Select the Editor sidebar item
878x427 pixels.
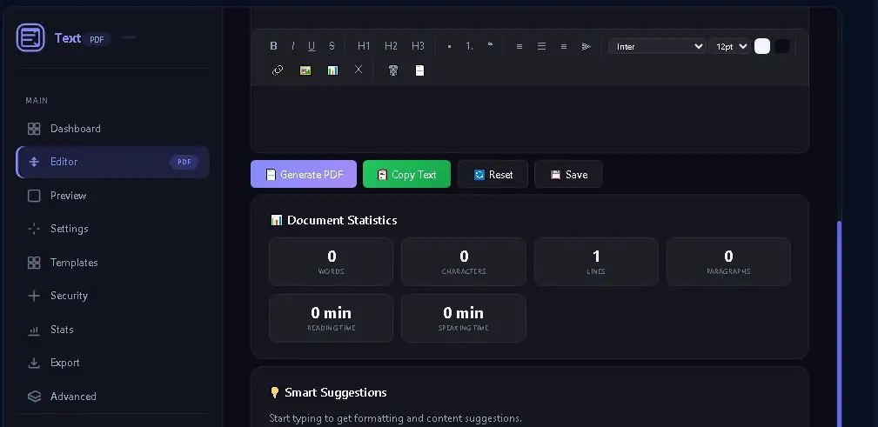(x=112, y=162)
